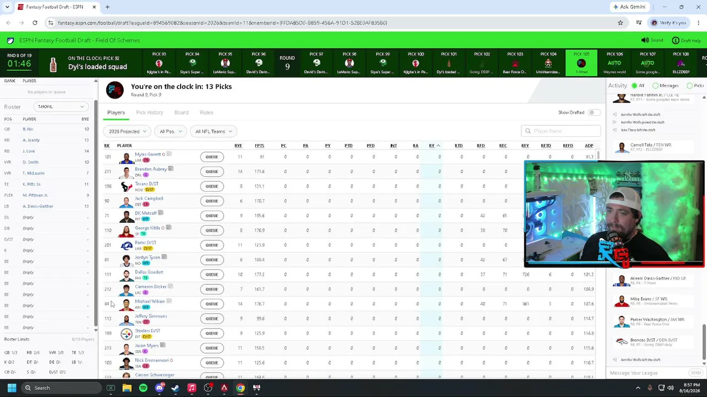Screen dimensions: 707x397
Task: Switch to the Pick History tab
Action: click(x=150, y=112)
